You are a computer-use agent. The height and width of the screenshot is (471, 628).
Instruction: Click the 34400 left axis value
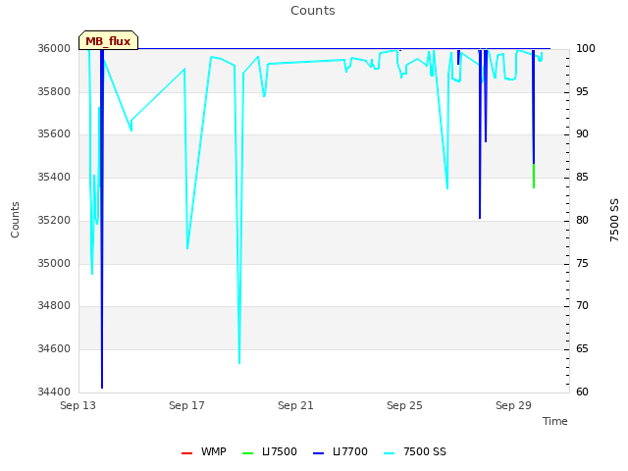tap(54, 392)
